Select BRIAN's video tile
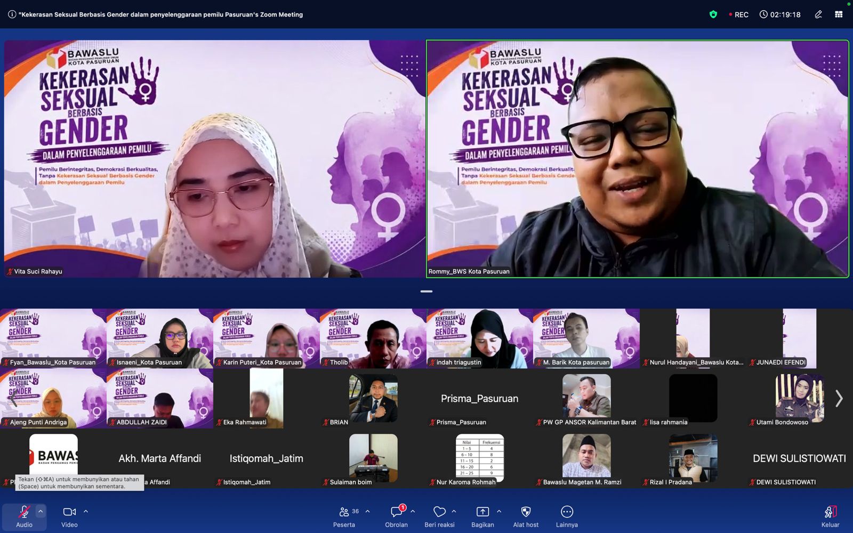Image resolution: width=853 pixels, height=533 pixels. pos(373,398)
